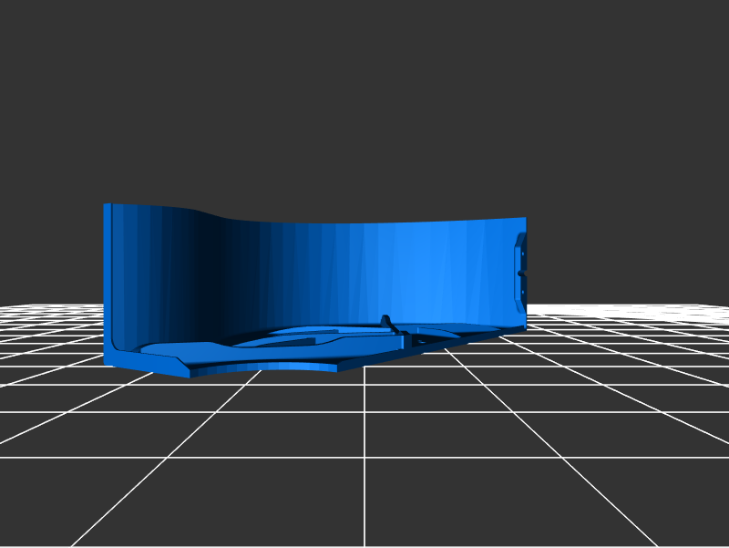
Task: Pick the top-left corner of the blue wall
Action: [106, 205]
